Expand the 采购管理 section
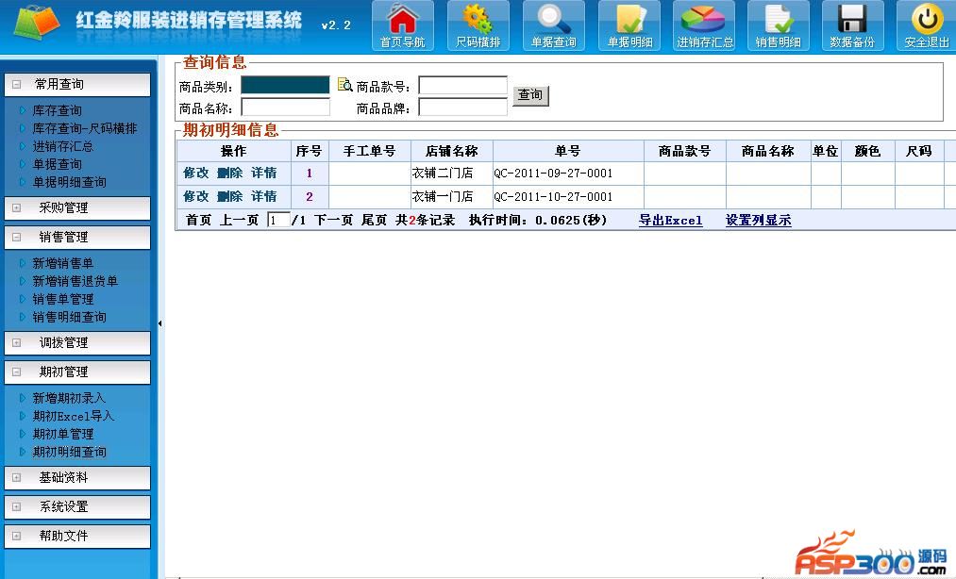 click(76, 207)
